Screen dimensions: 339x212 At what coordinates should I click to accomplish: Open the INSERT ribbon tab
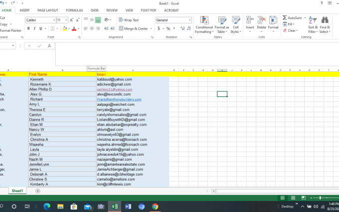24,10
